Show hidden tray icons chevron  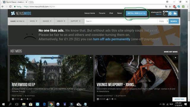pos(160,104)
